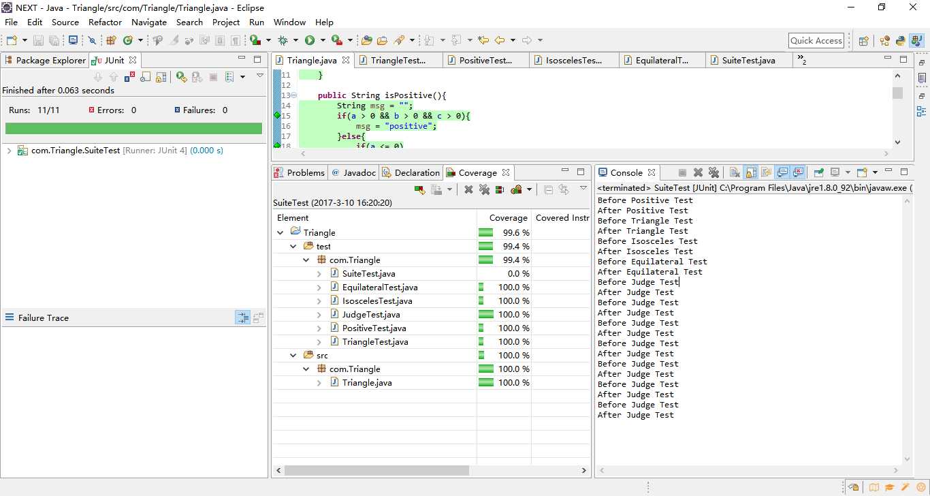The width and height of the screenshot is (930, 496).
Task: Click Test Run History icon in JUnit view
Action: (229, 77)
